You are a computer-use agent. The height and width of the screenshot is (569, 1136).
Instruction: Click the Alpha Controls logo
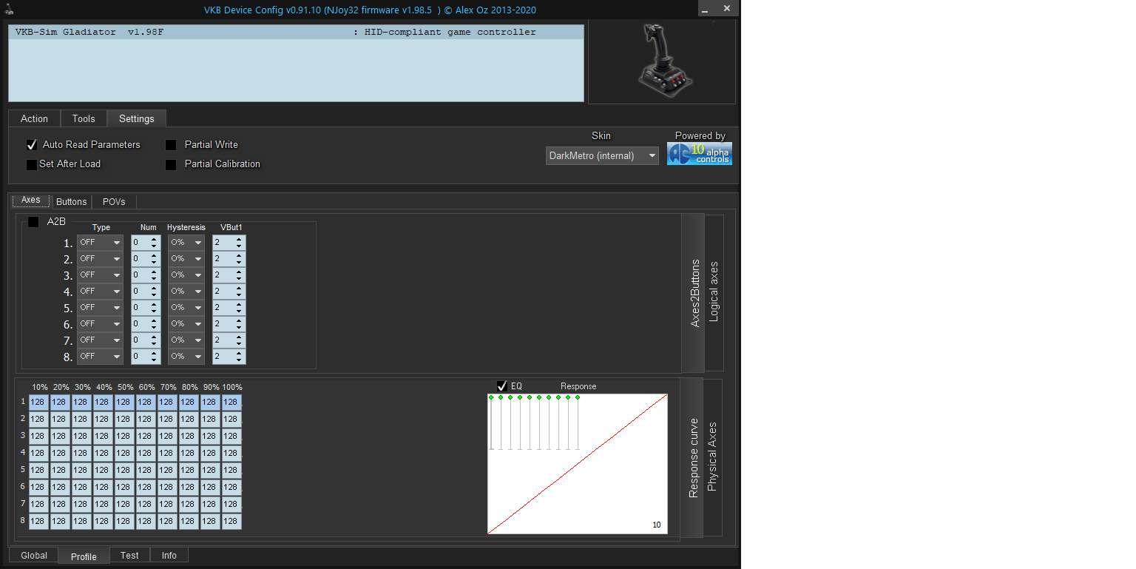(x=699, y=154)
